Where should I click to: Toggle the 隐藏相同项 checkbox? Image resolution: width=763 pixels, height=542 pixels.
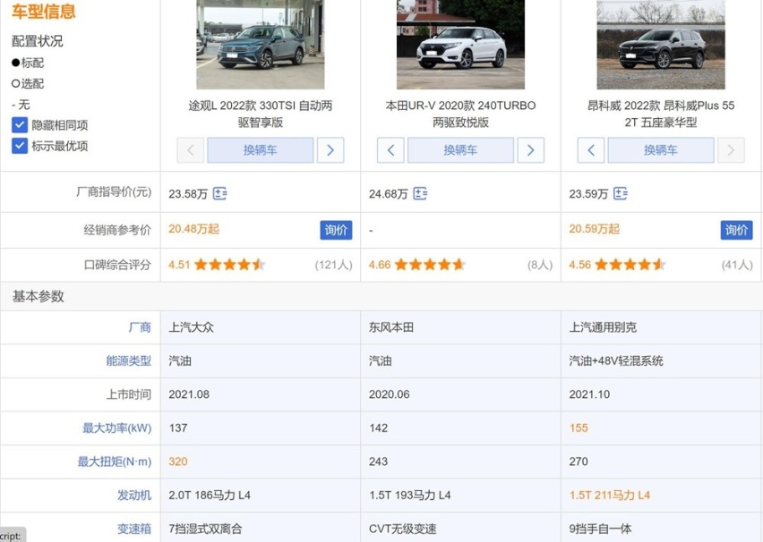20,125
